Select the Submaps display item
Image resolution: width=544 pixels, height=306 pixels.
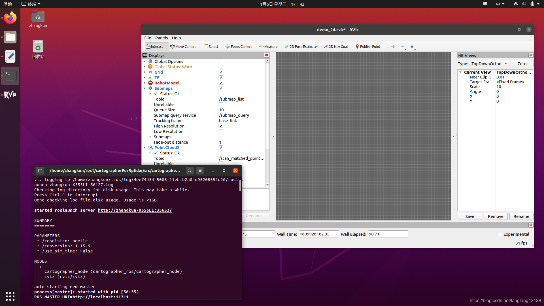tap(163, 88)
